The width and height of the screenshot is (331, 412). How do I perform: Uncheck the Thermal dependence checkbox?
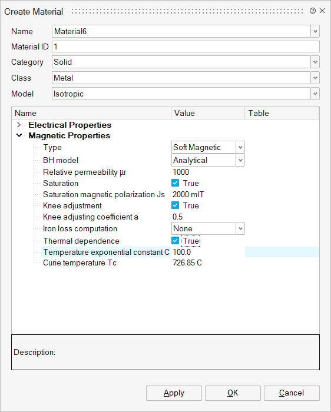pos(175,241)
